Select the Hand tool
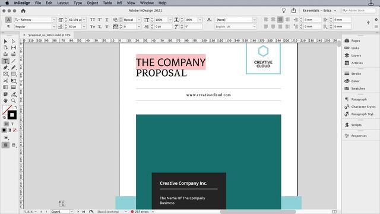 click(5, 100)
